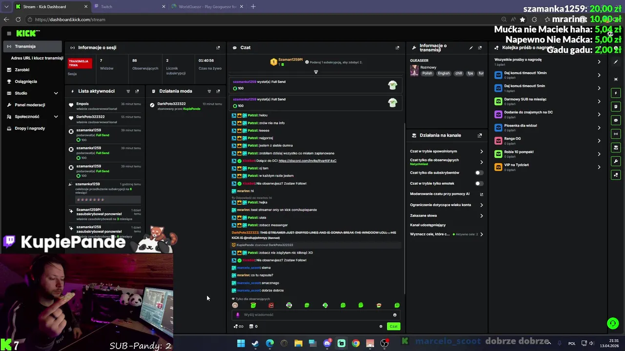Pop out the Działania na kanale panel

[479, 136]
